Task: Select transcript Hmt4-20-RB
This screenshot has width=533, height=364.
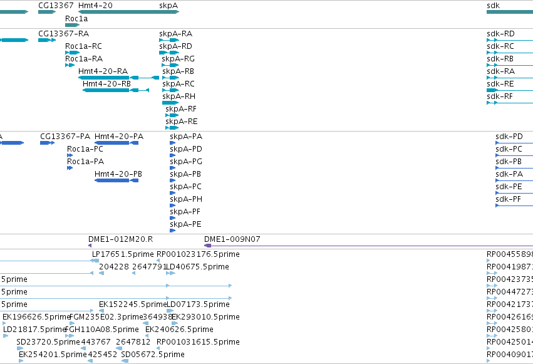Action: coord(106,84)
